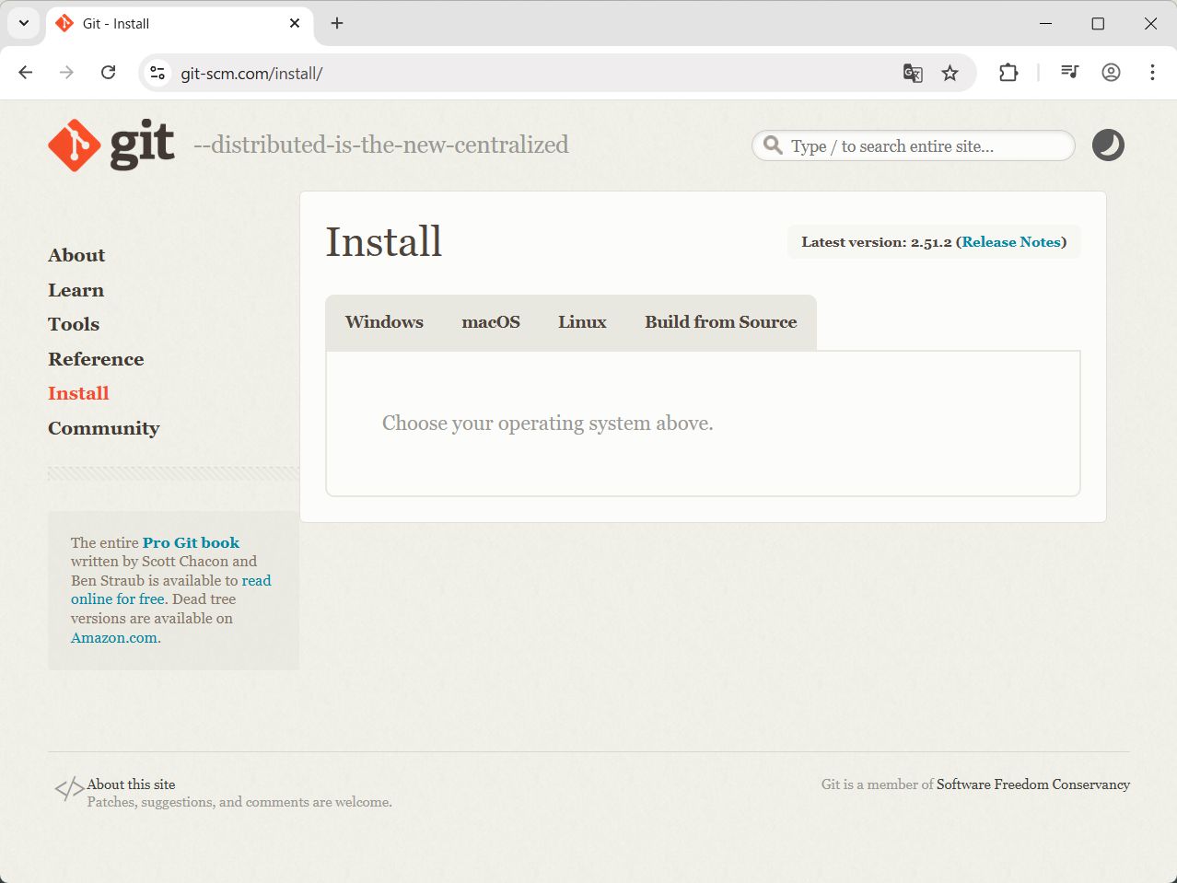Viewport: 1177px width, 883px height.
Task: Select the Build from Source tab
Action: (720, 322)
